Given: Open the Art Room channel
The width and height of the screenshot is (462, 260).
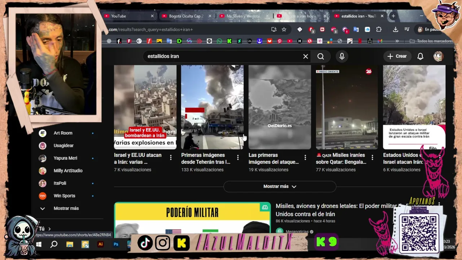Looking at the screenshot, I should tap(63, 133).
